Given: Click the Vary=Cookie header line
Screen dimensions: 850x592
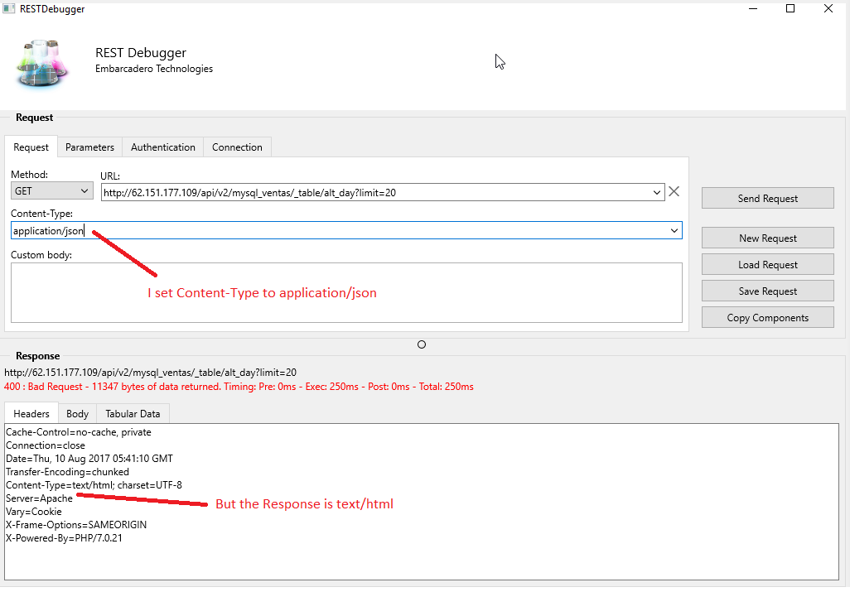Looking at the screenshot, I should click(34, 512).
